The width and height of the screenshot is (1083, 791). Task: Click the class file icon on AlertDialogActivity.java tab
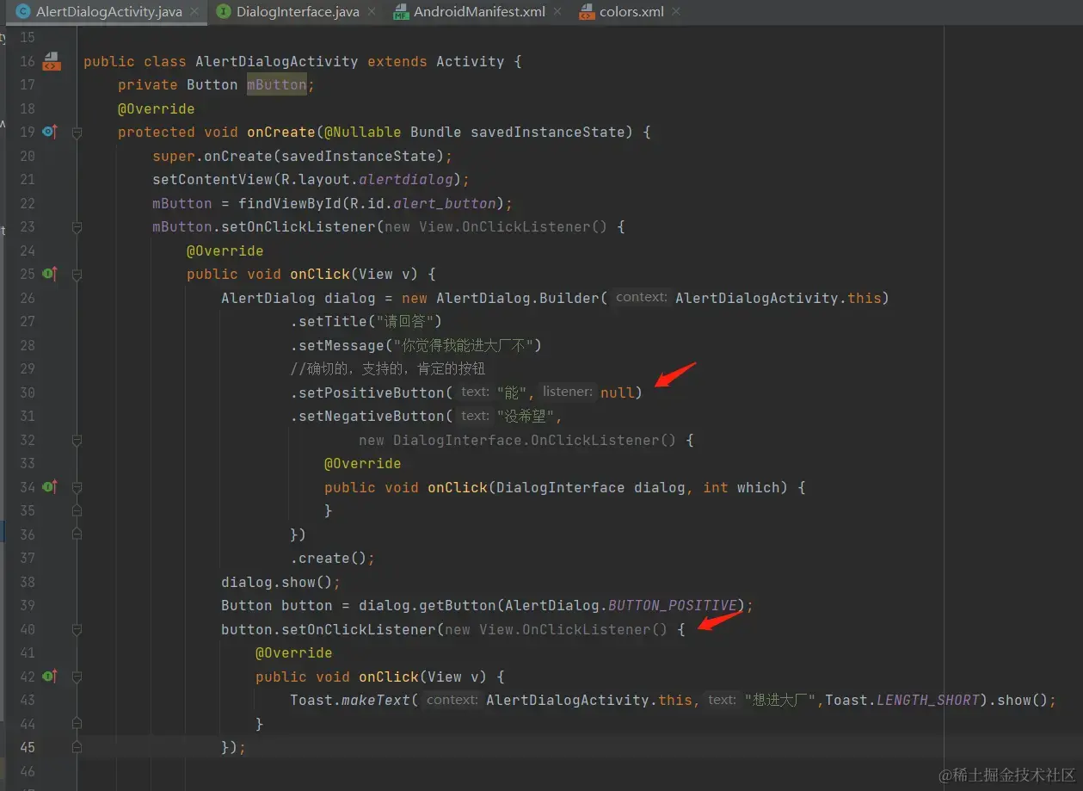point(24,12)
